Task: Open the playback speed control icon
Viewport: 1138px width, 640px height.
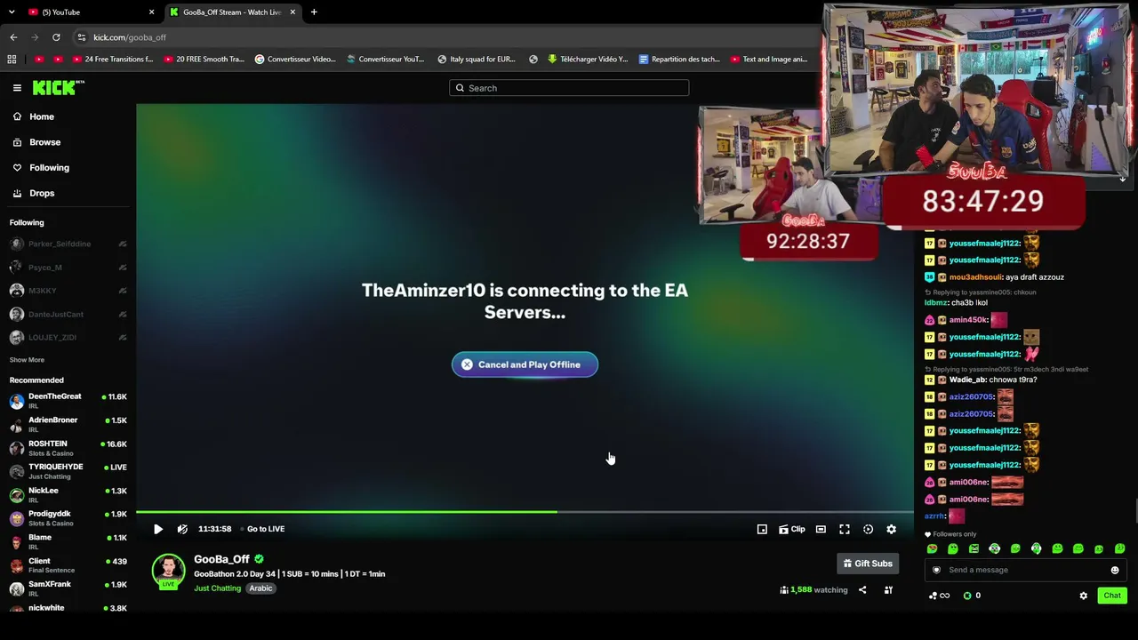Action: pyautogui.click(x=868, y=529)
